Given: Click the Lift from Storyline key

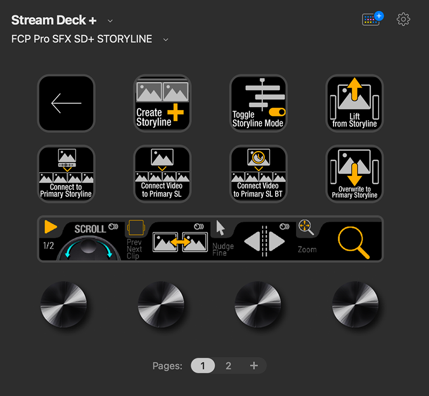Looking at the screenshot, I should click(x=354, y=103).
